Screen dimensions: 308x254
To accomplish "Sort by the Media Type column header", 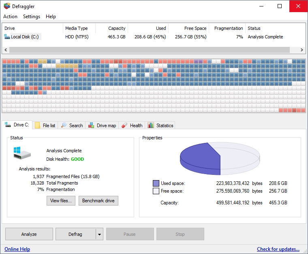I will pyautogui.click(x=79, y=28).
